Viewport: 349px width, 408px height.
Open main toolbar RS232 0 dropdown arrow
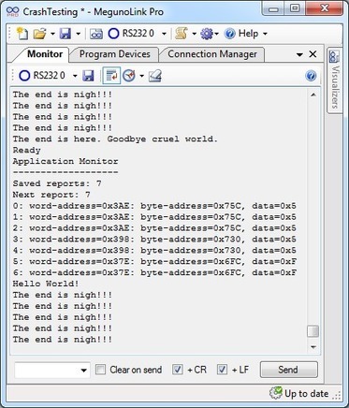pos(164,34)
